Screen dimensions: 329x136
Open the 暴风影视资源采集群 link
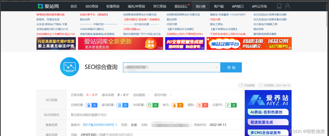[265, 34]
